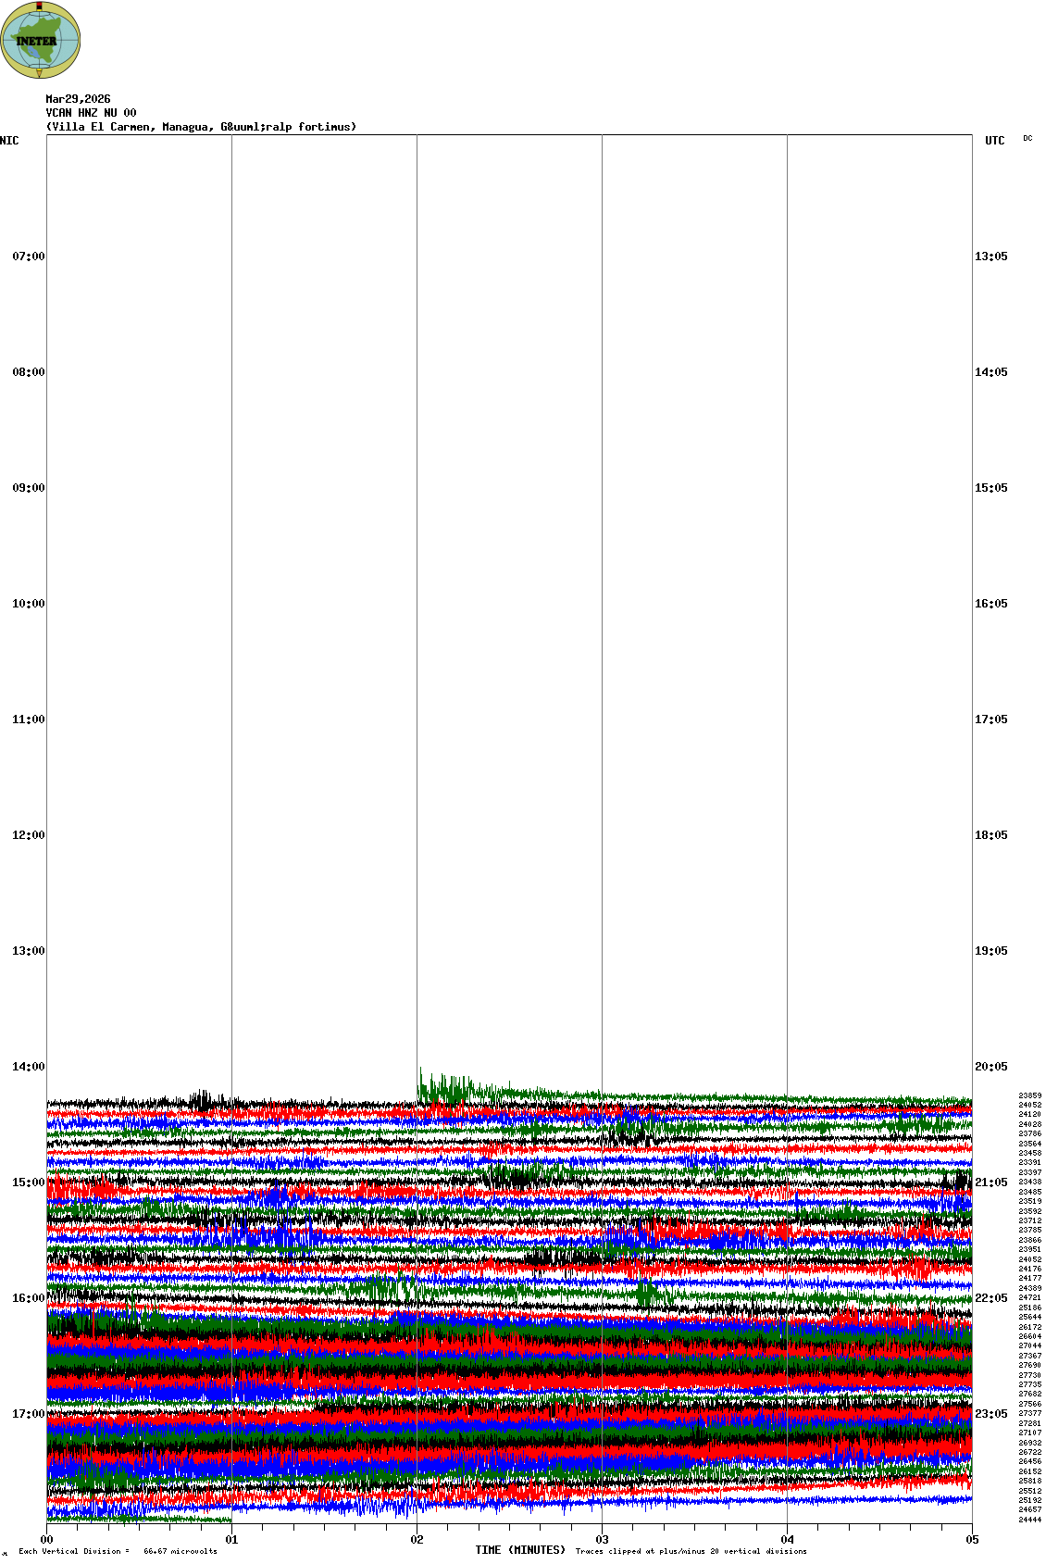
Task: Click the small DC label
Action: click(1027, 139)
